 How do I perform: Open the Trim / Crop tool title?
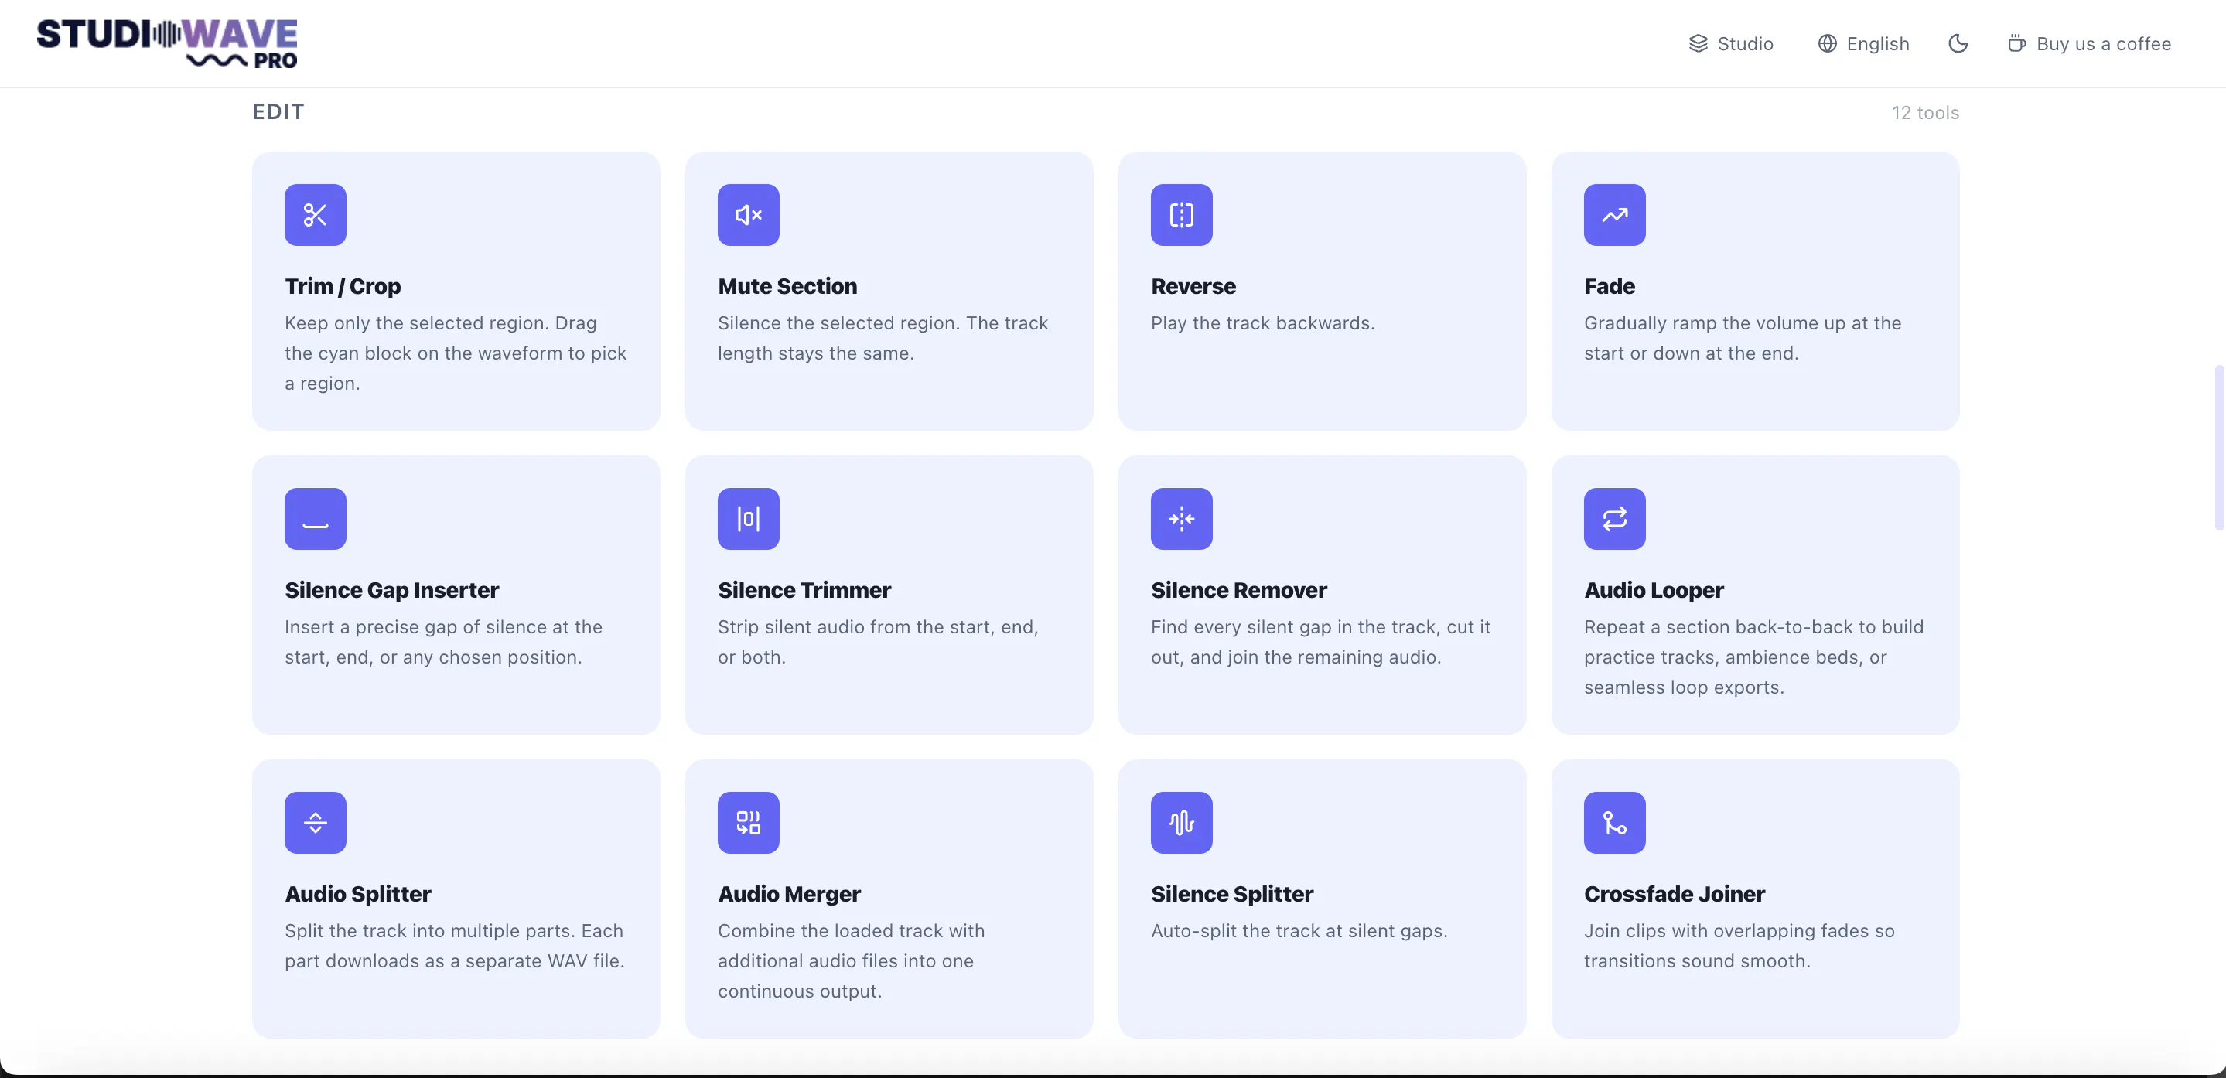point(343,286)
